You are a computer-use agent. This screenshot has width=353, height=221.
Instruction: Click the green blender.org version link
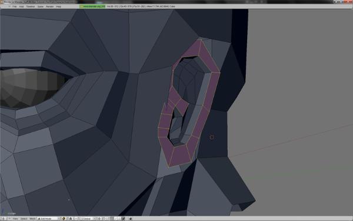(x=92, y=6)
